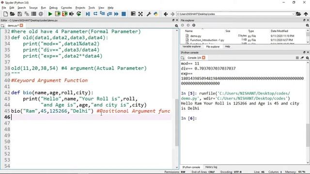Open the list/outline toolbar icon
The height and width of the screenshot is (174, 310).
tap(34, 14)
